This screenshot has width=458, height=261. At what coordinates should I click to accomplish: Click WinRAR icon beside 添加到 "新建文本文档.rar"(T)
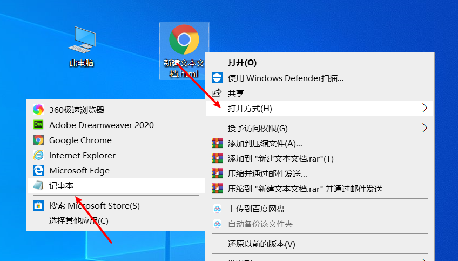click(x=217, y=158)
